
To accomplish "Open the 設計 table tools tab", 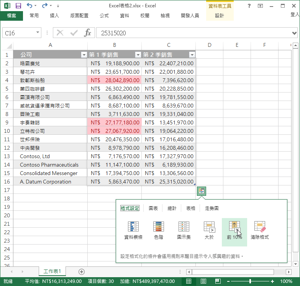I will tap(220, 15).
